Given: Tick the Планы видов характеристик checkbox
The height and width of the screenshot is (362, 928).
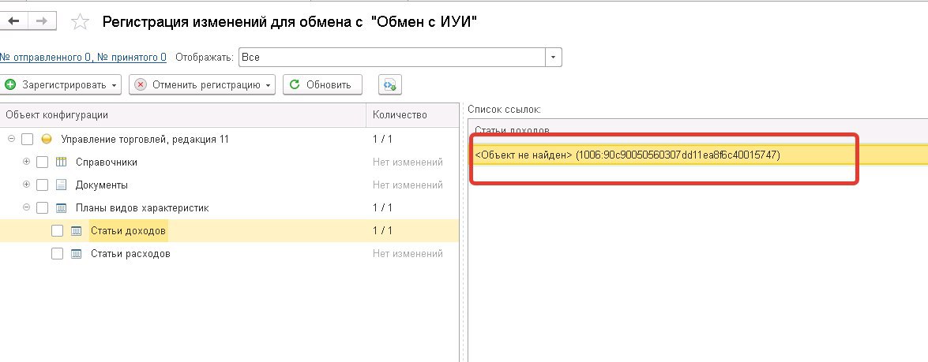Looking at the screenshot, I should pos(42,208).
